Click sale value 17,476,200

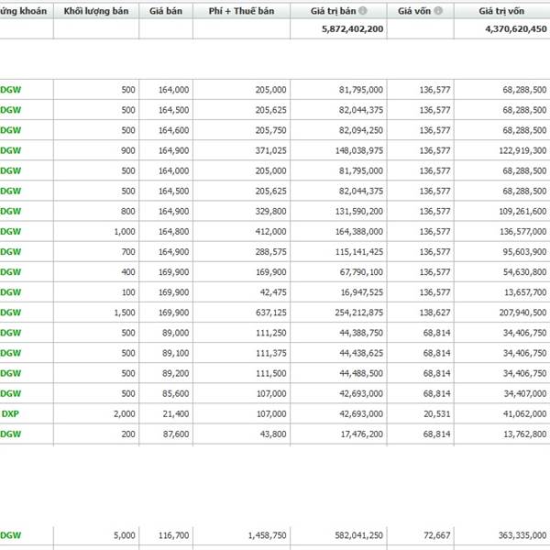pyautogui.click(x=362, y=434)
